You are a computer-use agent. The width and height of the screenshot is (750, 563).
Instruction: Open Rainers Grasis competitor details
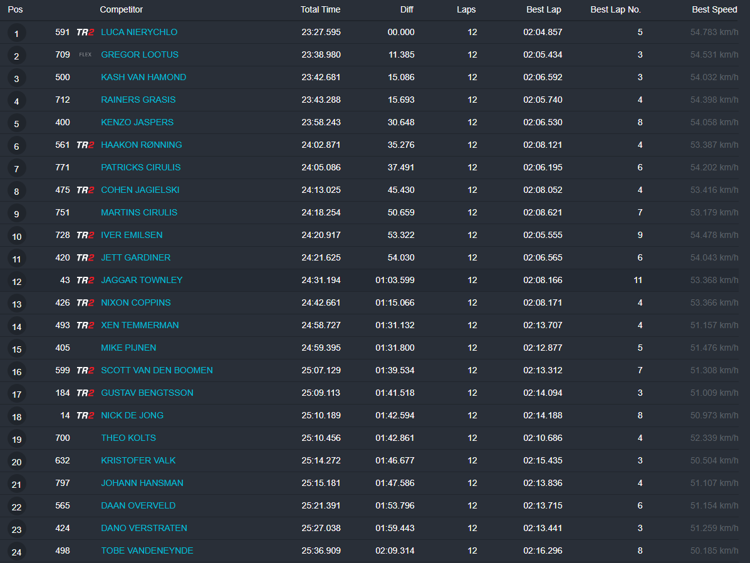tap(138, 100)
